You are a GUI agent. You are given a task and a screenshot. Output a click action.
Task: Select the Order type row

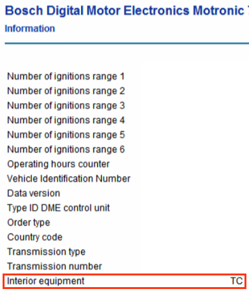pyautogui.click(x=126, y=222)
